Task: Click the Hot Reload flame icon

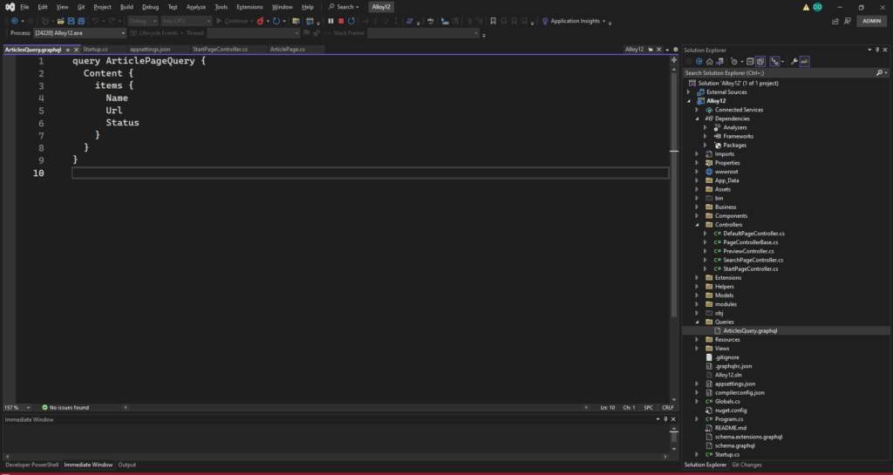Action: [x=260, y=20]
